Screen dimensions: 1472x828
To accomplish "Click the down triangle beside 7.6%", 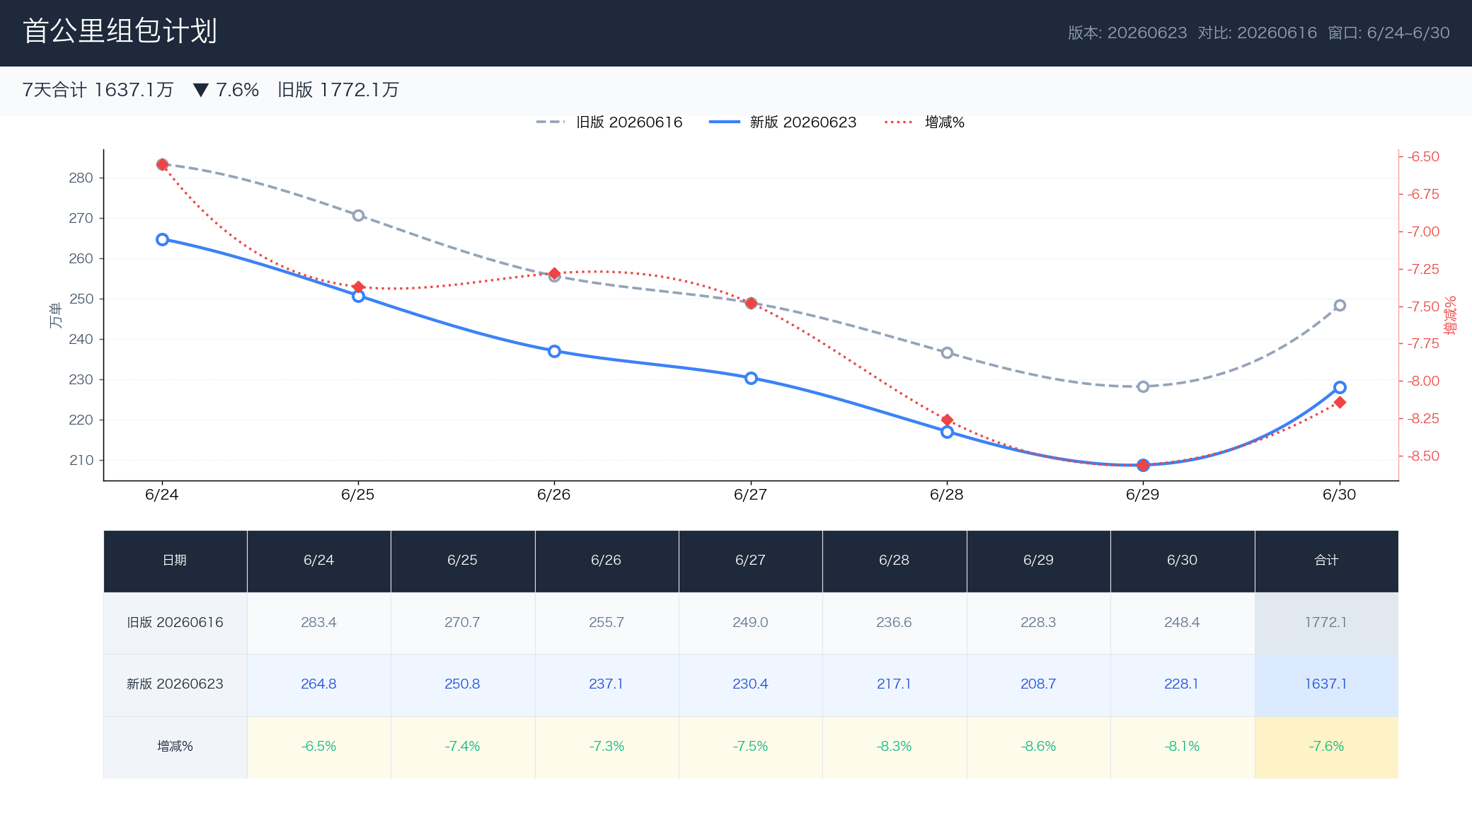I will pyautogui.click(x=201, y=90).
